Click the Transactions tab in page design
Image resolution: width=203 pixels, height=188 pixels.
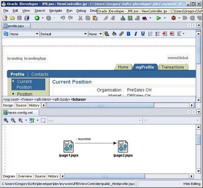click(173, 67)
